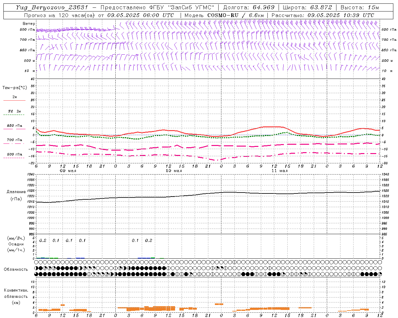This screenshot has height=318, width=398.
Task: Click the Модель COSMO-RU / 6.6км label
Action: (224, 15)
